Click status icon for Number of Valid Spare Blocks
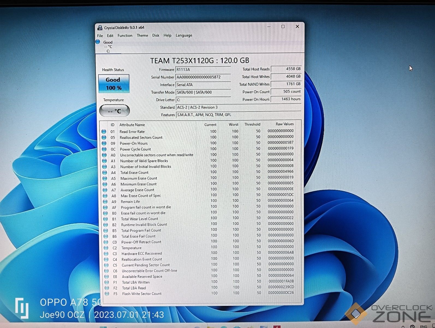 pyautogui.click(x=105, y=161)
